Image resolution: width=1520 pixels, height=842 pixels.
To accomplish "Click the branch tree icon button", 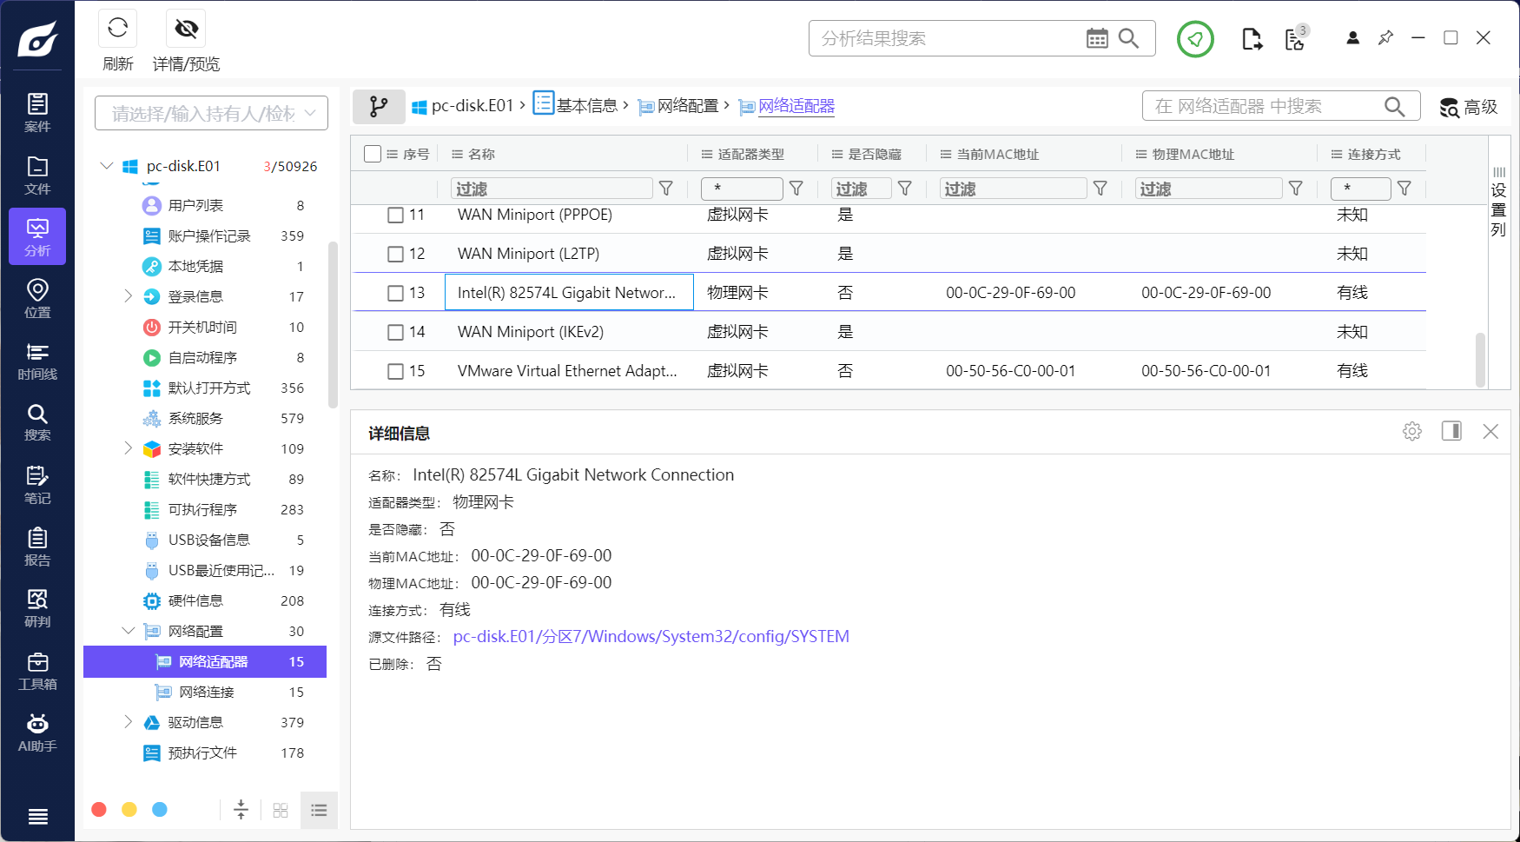I will pos(379,106).
